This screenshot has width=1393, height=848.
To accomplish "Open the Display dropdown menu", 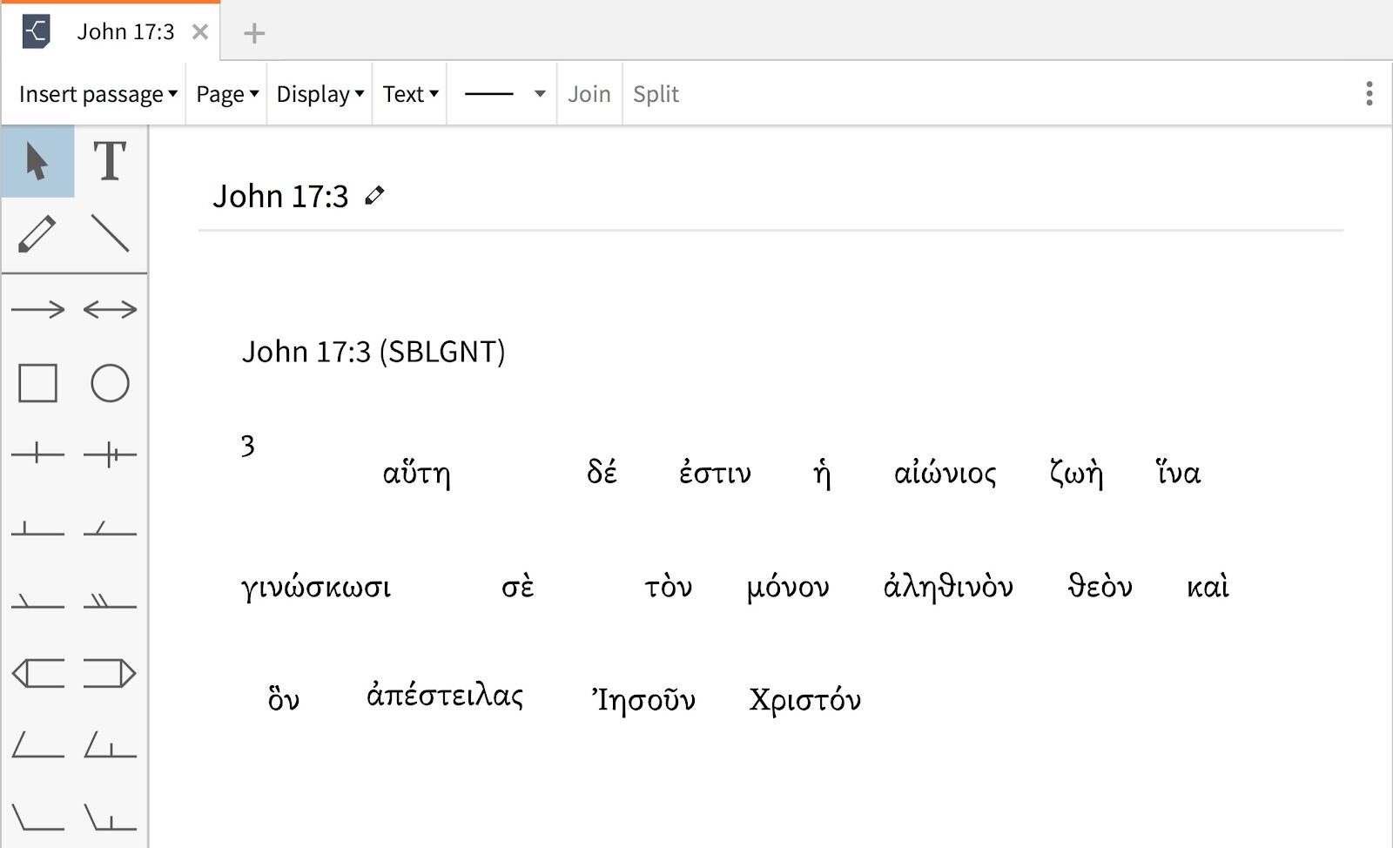I will click(x=320, y=94).
